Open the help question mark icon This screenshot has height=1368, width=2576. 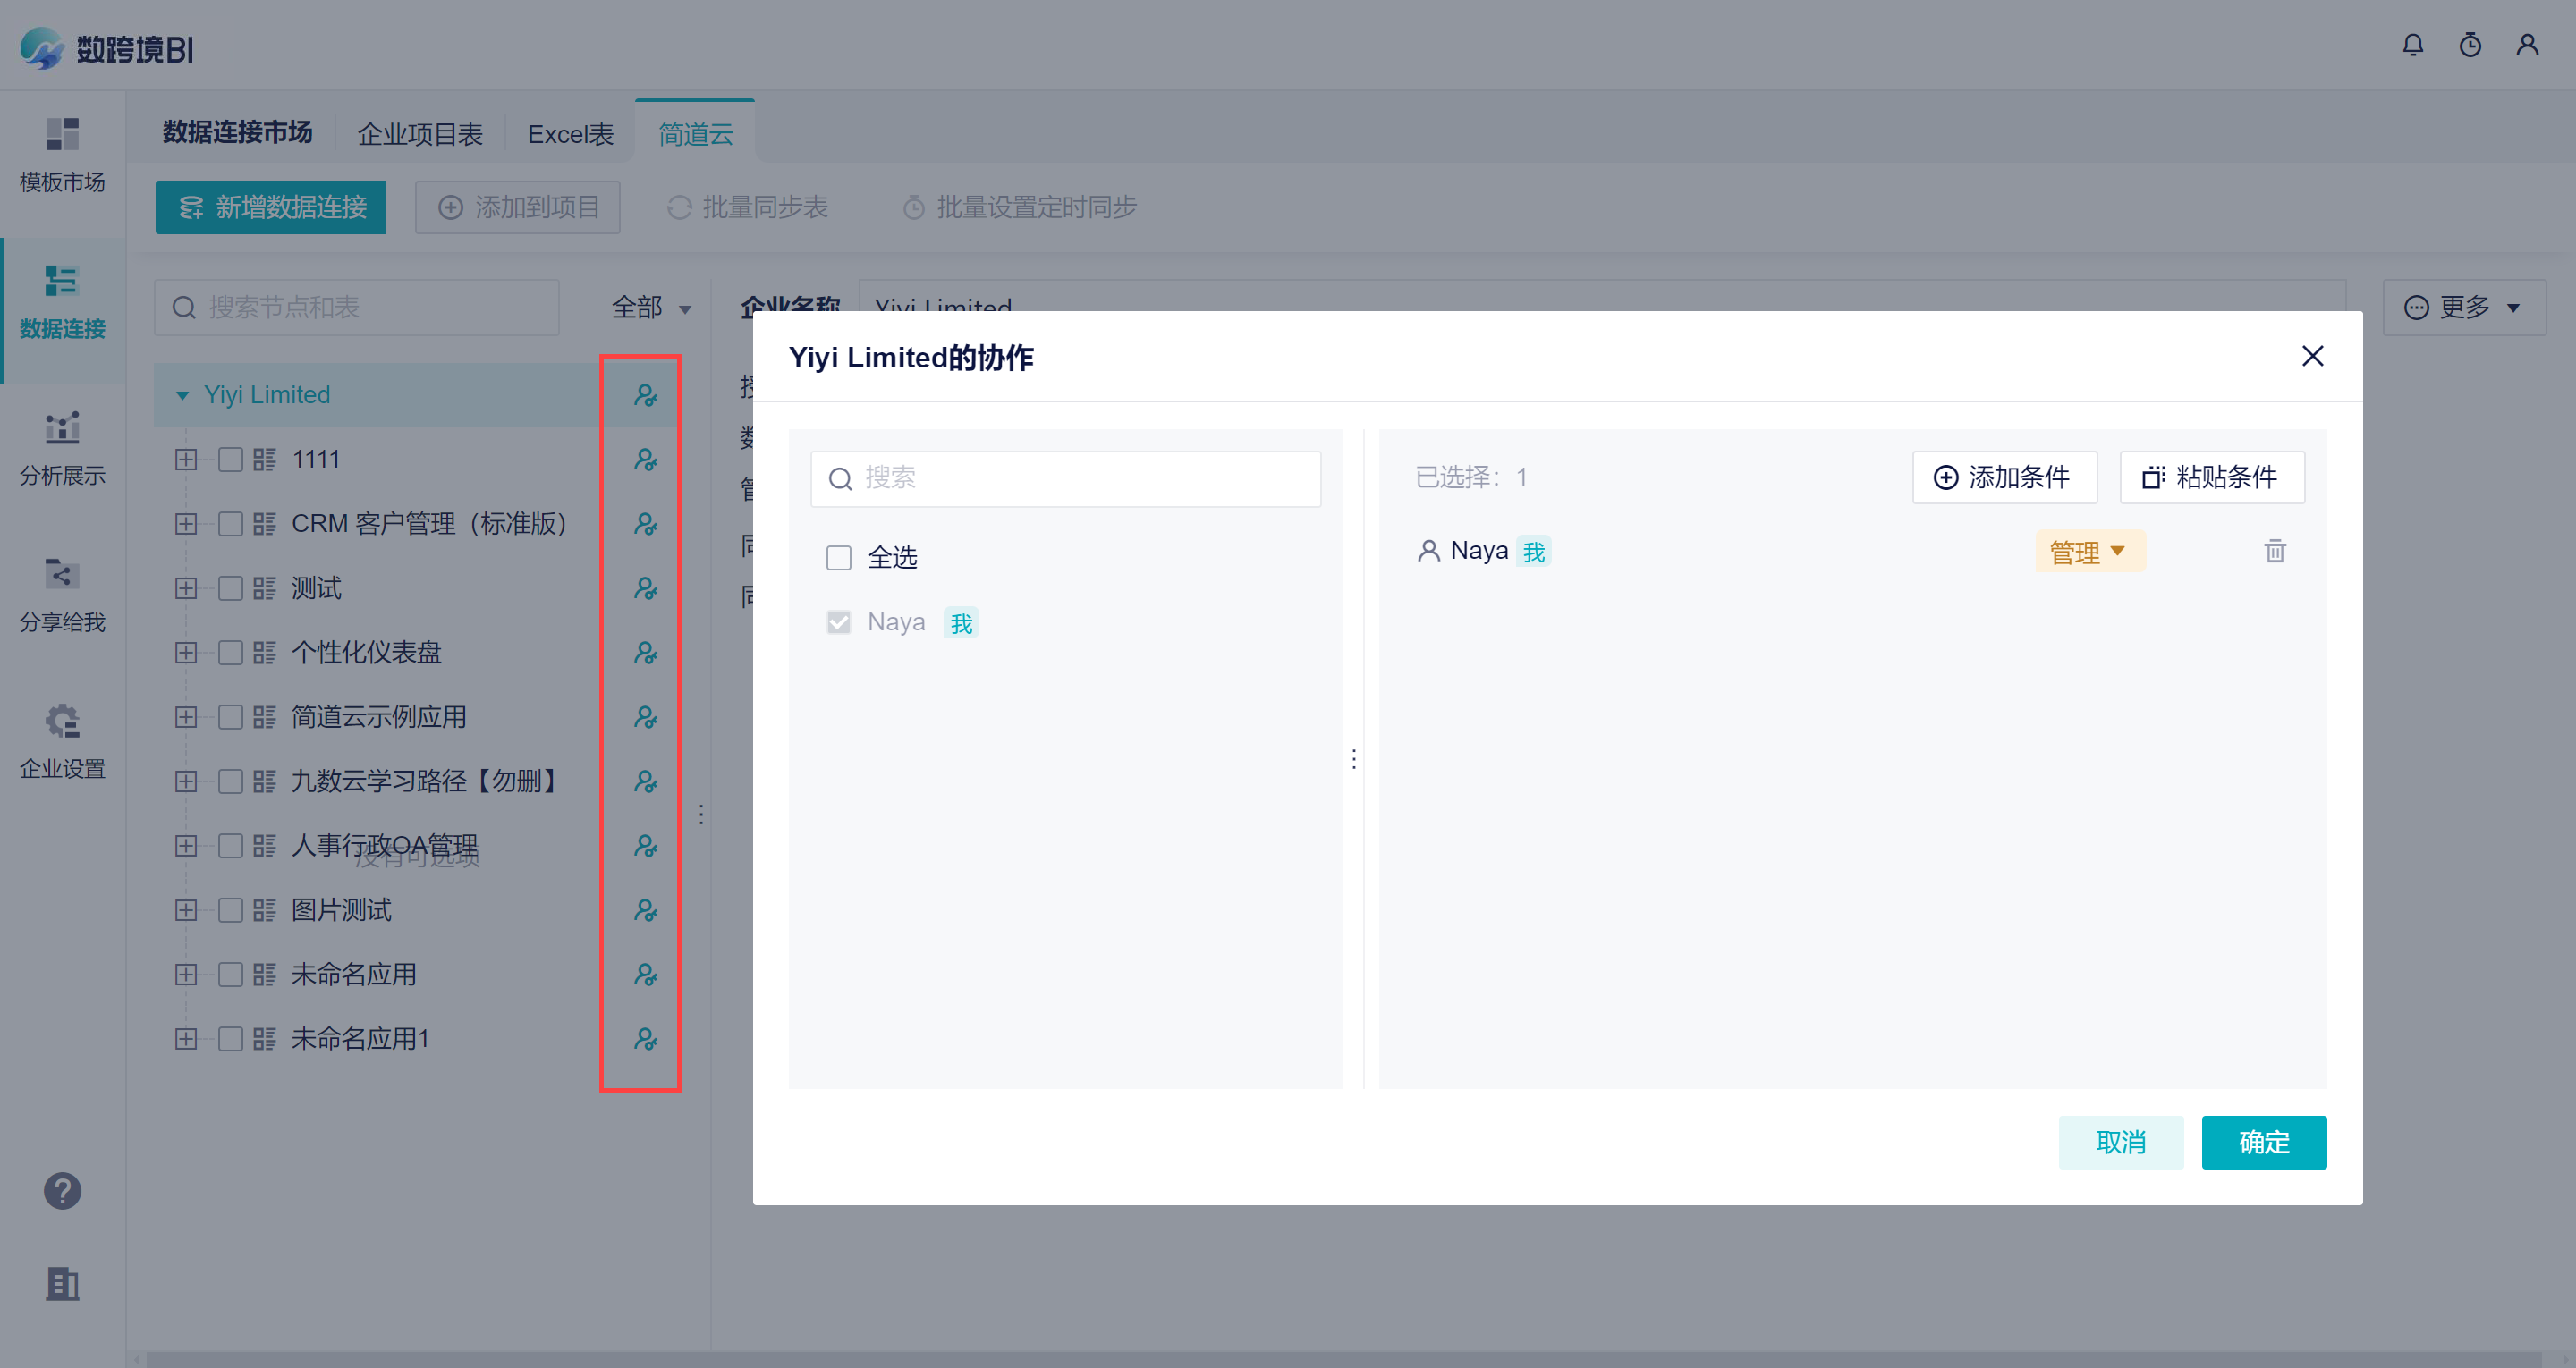[62, 1190]
